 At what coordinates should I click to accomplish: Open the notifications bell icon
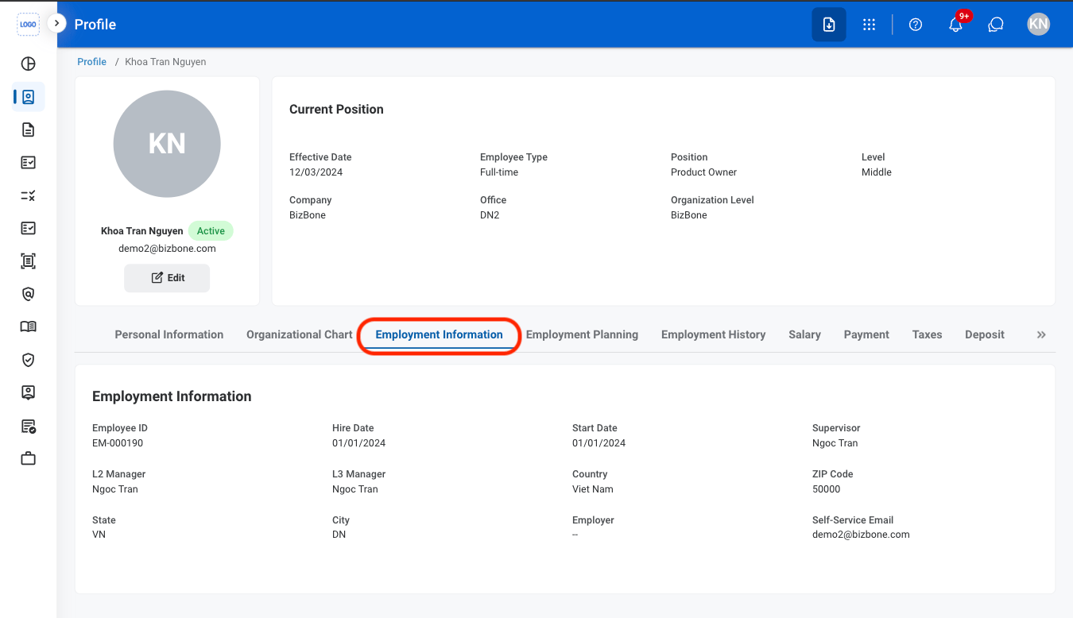point(956,25)
